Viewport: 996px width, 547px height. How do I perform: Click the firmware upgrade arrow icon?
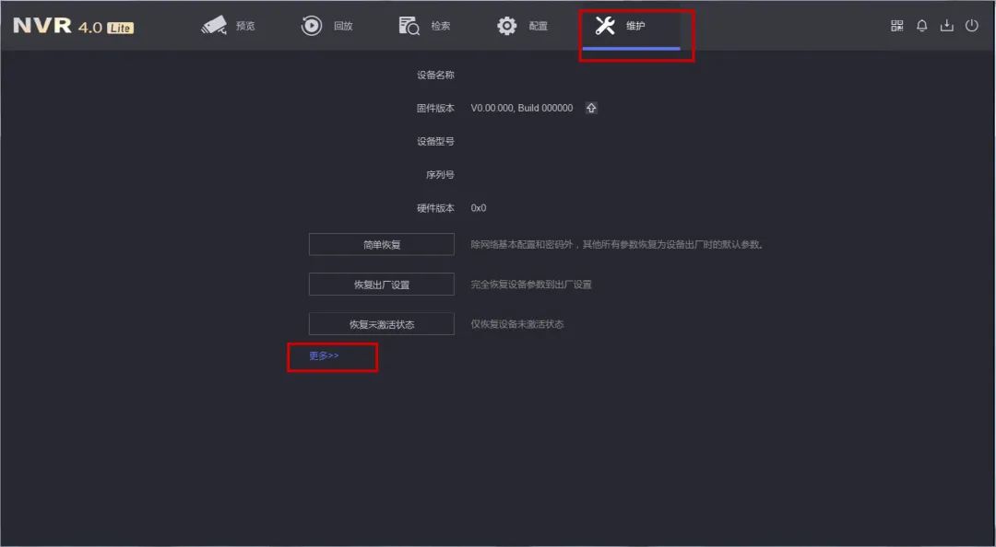click(591, 109)
